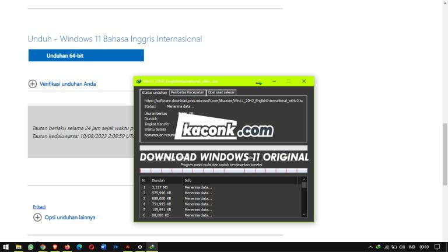The width and height of the screenshot is (448, 252).
Task: Click the Unduhan 64-bit download button
Action: point(86,55)
